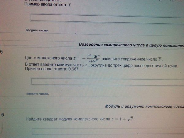The image size is (184, 138).
Task: Click question number 6
Action: click(2, 115)
